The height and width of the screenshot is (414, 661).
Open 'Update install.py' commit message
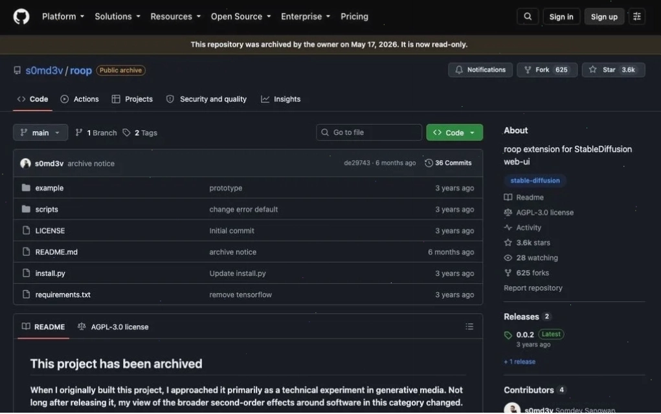point(238,273)
